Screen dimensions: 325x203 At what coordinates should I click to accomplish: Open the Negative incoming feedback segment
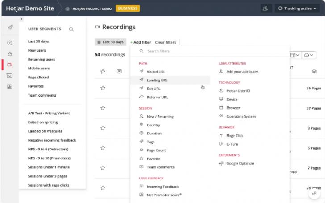(52, 140)
